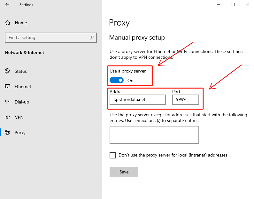Go back with the Settings arrow

[7, 4]
